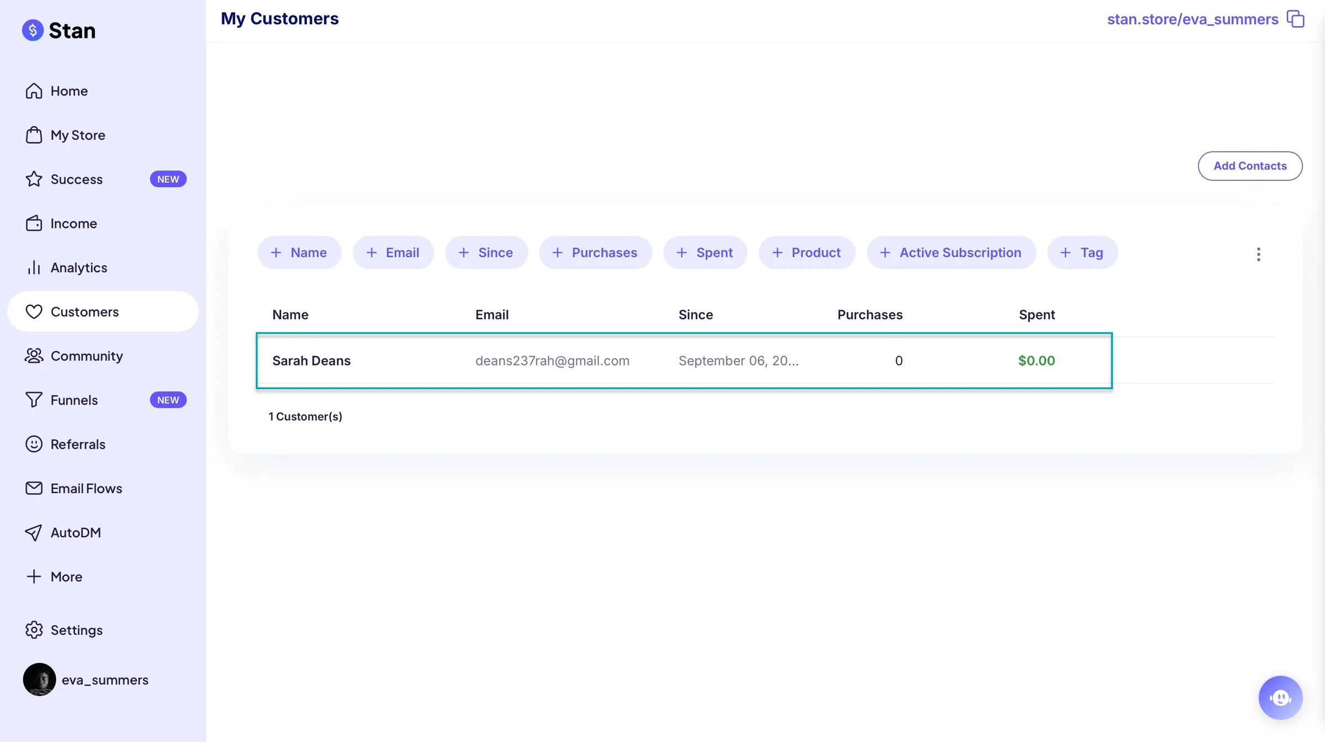Add a Product filter
The image size is (1325, 742).
tap(807, 252)
